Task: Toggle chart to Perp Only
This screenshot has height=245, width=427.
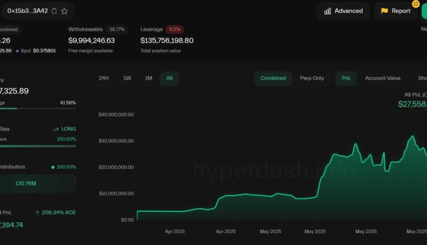Action: tap(312, 78)
